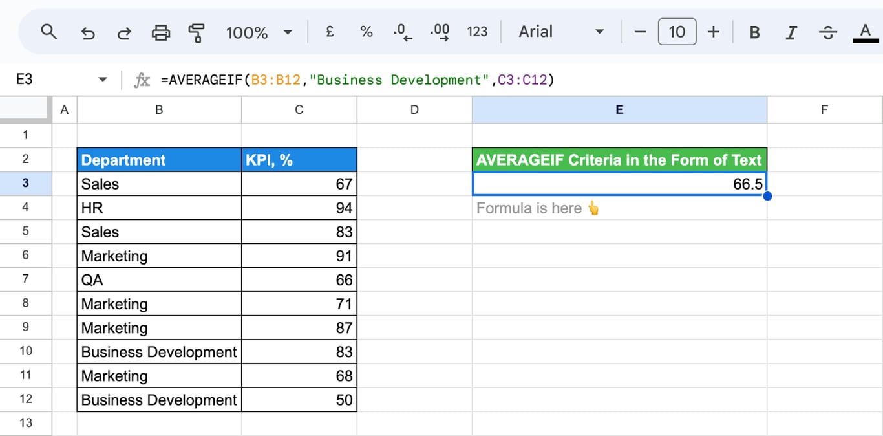This screenshot has width=883, height=436.
Task: Click the KPI value 94
Action: (299, 208)
